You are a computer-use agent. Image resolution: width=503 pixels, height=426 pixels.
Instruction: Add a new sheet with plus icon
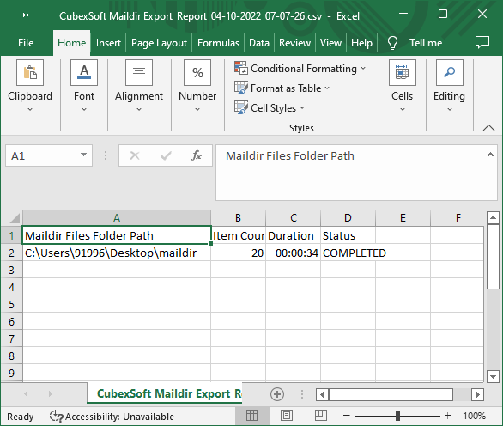tap(277, 394)
